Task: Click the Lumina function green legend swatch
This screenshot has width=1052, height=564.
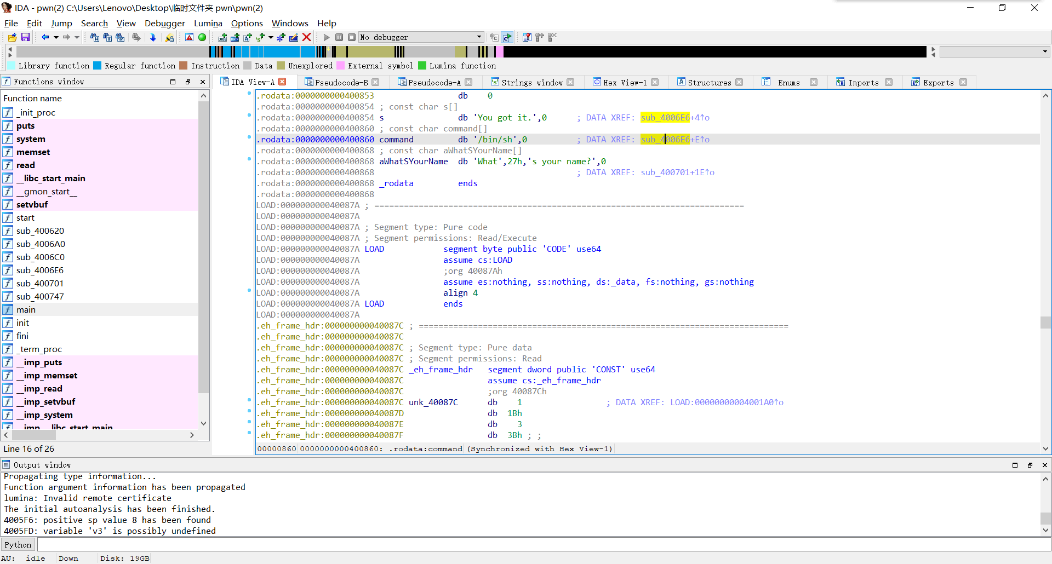Action: [422, 66]
